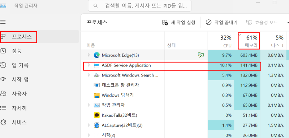This screenshot has height=138, width=289.
Task: Click the KakaoTalk icon
Action: tap(96, 115)
